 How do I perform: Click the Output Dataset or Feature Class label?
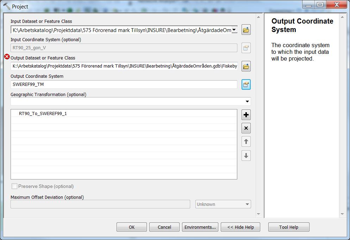pos(43,58)
